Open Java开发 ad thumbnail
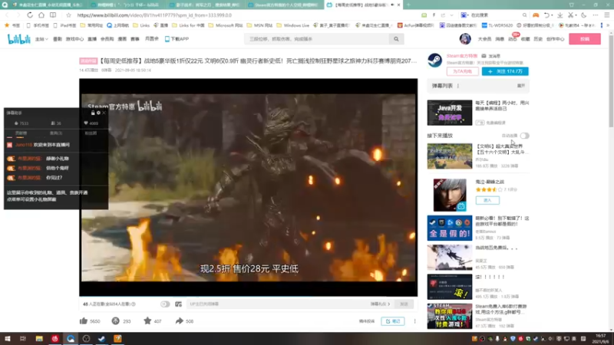This screenshot has width=614, height=345. 450,113
